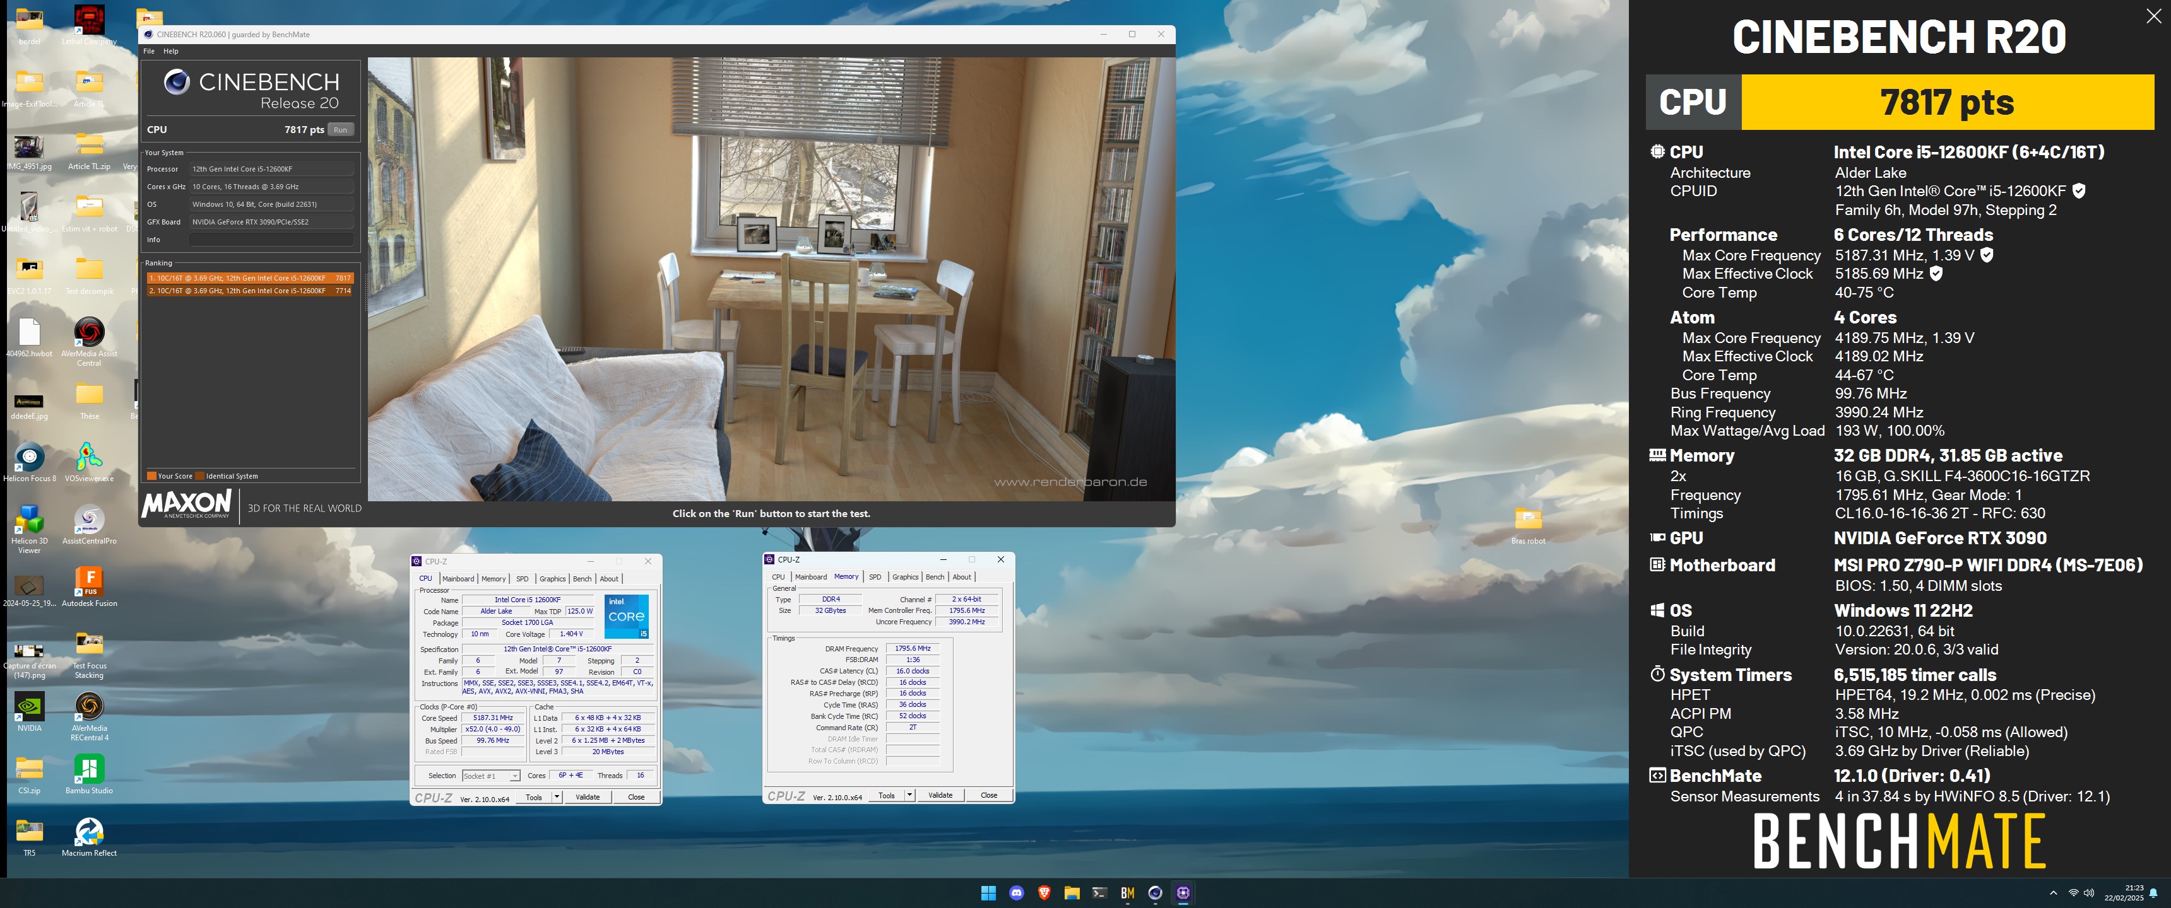Select Helicon 3D Viewer desktop shortcut
Image resolution: width=2171 pixels, height=908 pixels.
pyautogui.click(x=30, y=529)
